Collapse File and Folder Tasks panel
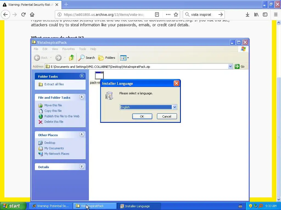This screenshot has width=281, height=210. (x=82, y=97)
